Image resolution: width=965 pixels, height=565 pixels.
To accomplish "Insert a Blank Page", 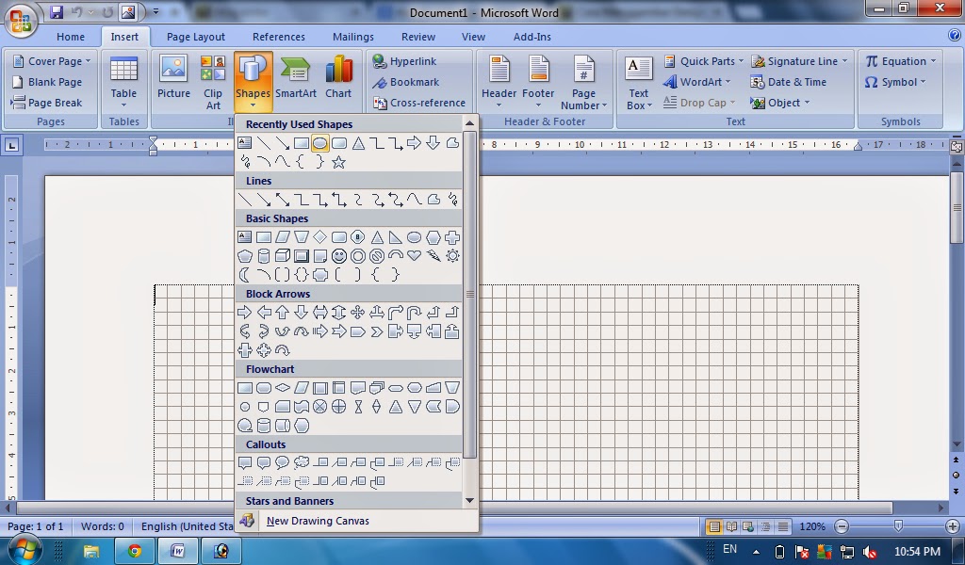I will [x=47, y=82].
